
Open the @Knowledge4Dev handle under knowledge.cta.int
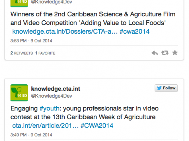coord(52,96)
